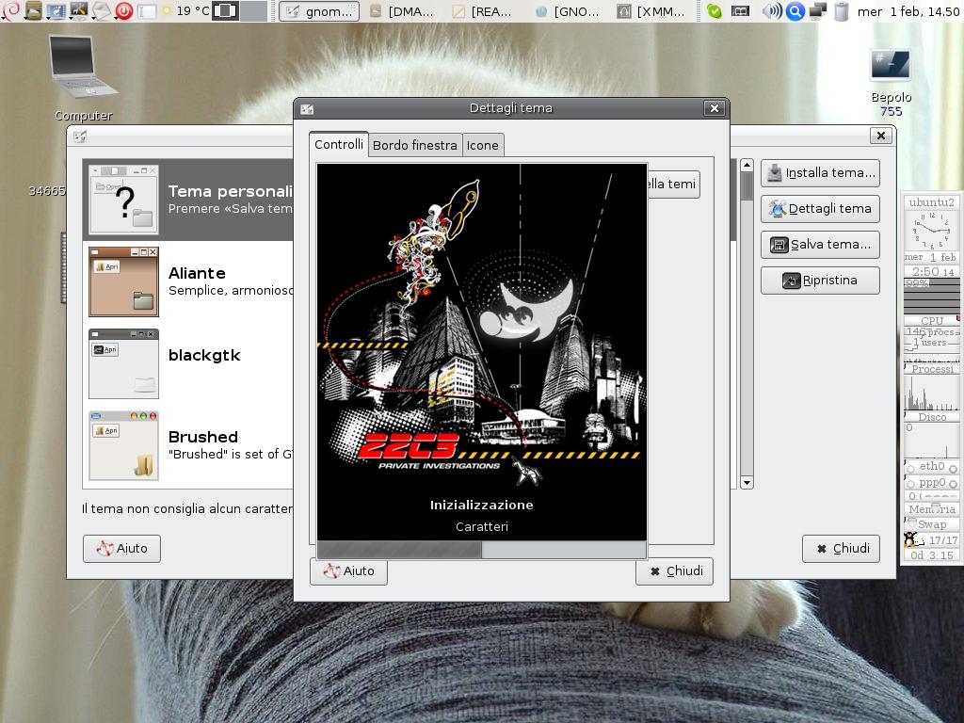Select the blackgtk theme
This screenshot has height=723, width=964.
(188, 363)
